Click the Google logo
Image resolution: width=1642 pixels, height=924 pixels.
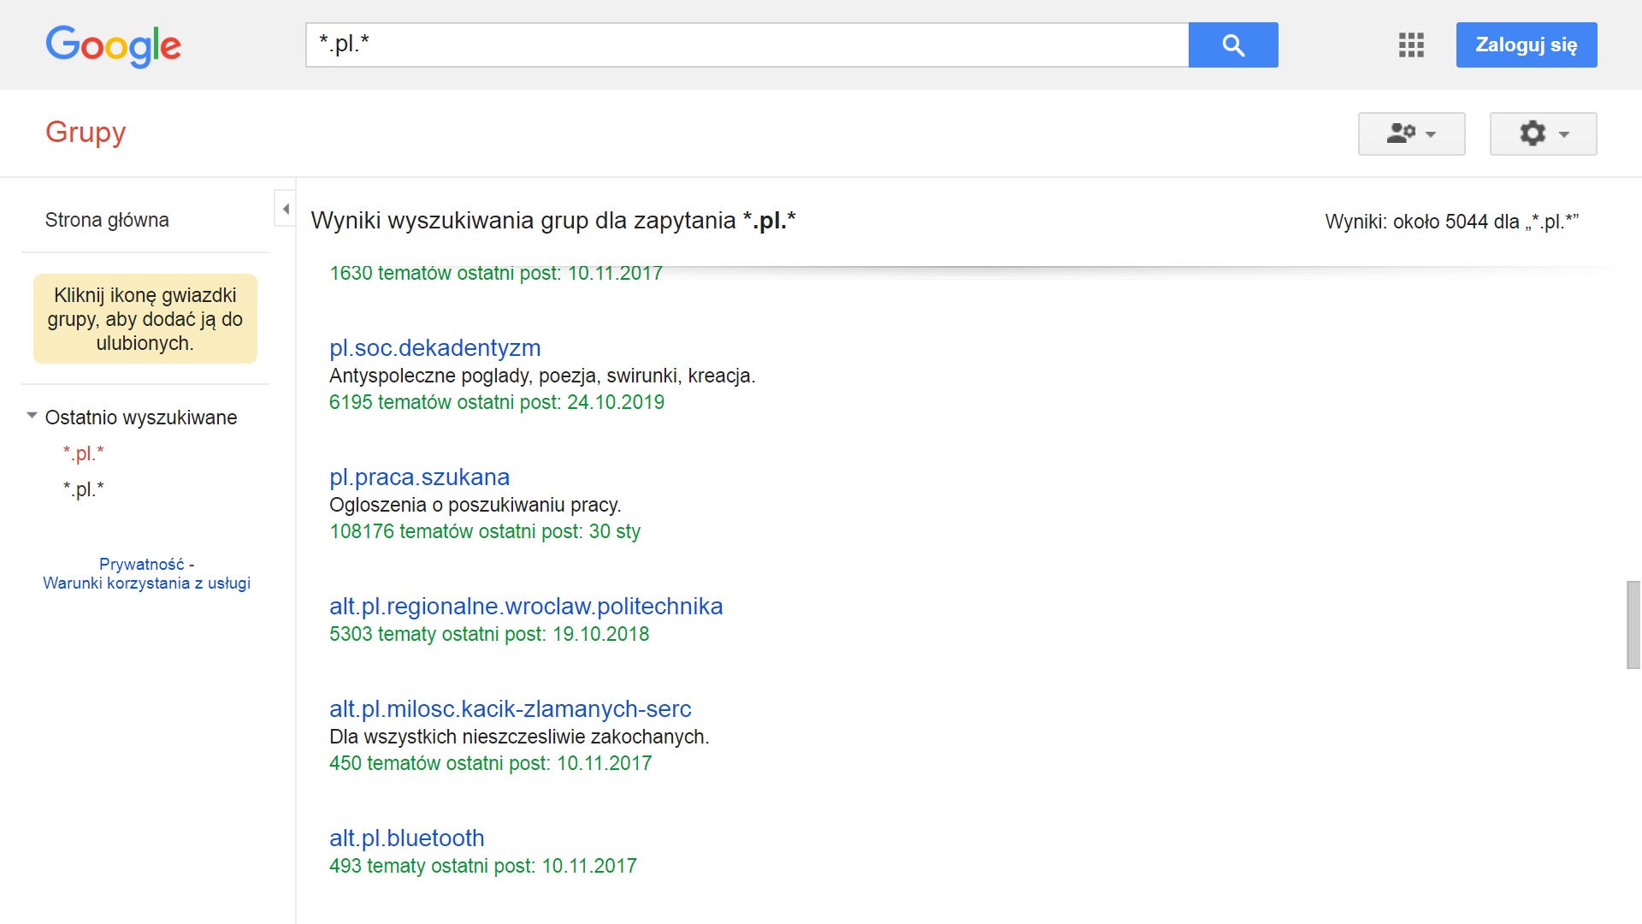113,46
